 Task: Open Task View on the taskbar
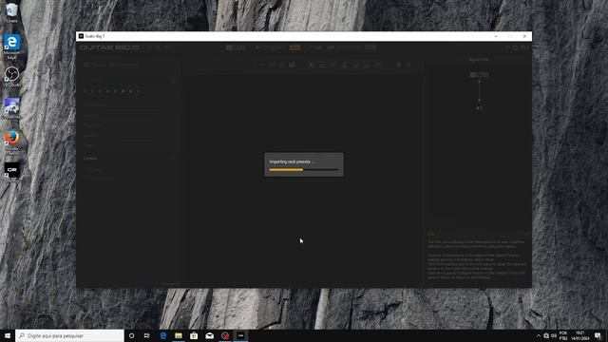pyautogui.click(x=147, y=335)
